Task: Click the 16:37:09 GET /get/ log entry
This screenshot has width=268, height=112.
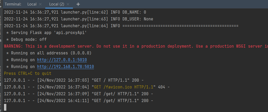Action: click(x=78, y=94)
